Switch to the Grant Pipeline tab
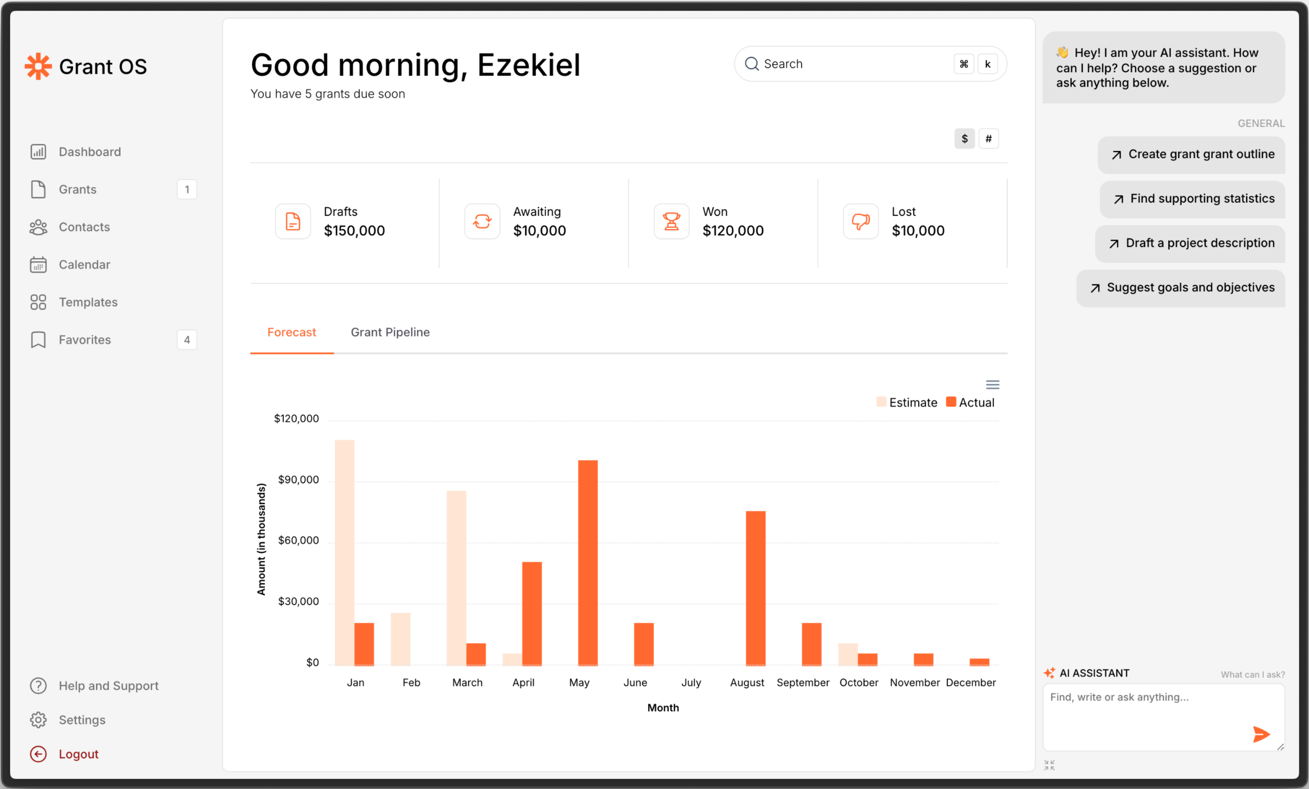This screenshot has width=1309, height=789. tap(390, 332)
